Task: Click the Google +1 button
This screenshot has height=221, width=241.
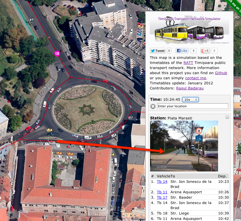Action: 205,51
